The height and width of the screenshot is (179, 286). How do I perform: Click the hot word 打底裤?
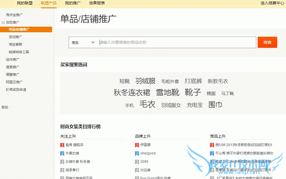[193, 81]
